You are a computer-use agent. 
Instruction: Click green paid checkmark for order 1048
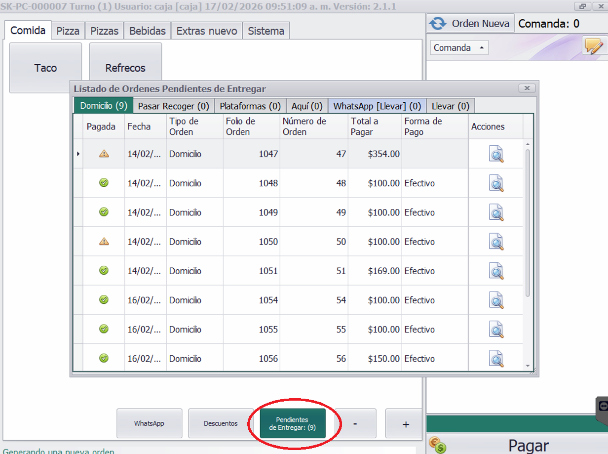click(104, 183)
